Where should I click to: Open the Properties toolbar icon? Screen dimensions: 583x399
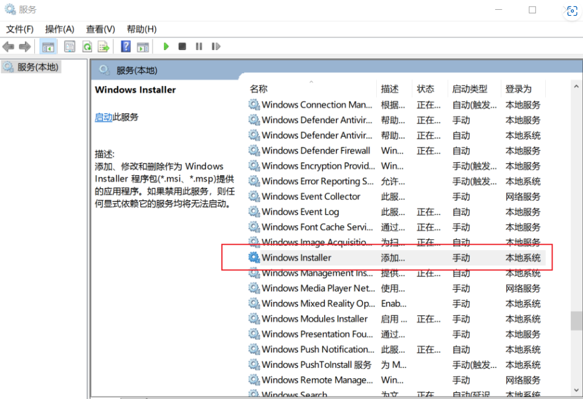coord(70,46)
